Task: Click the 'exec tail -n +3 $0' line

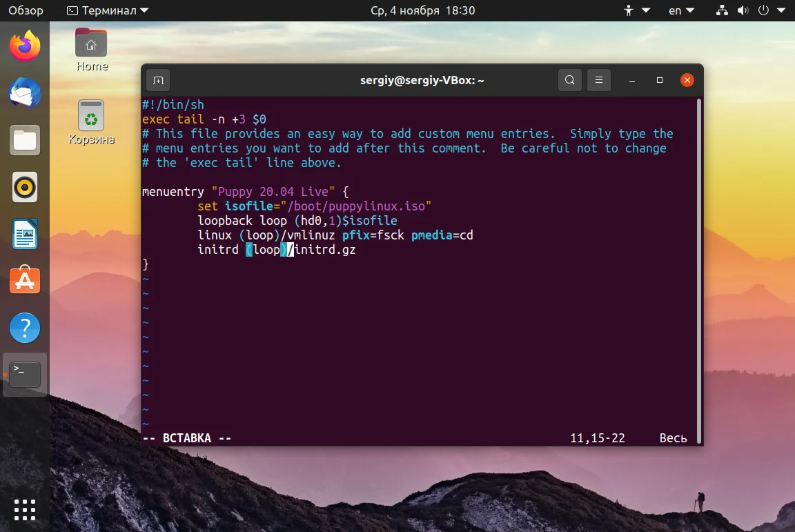Action: pos(204,119)
